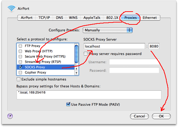Enable the Streaming Proxy (RTSP) checkbox
The width and height of the screenshot is (178, 127).
pyautogui.click(x=20, y=62)
